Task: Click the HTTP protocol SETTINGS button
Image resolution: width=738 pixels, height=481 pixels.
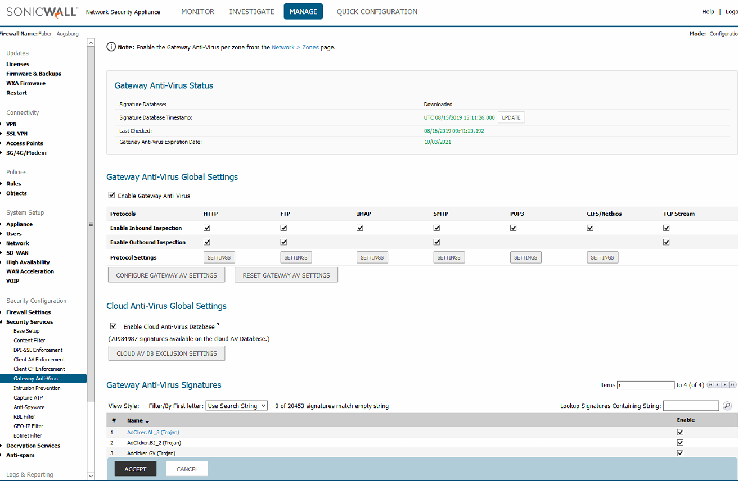Action: point(219,257)
